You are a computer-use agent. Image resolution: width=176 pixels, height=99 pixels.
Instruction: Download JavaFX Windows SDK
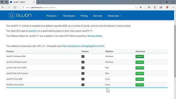tap(140, 56)
